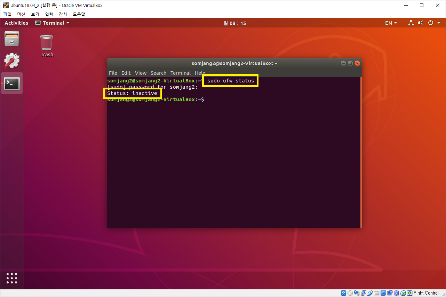
Task: Click the network status icon in top bar
Action: pos(411,23)
